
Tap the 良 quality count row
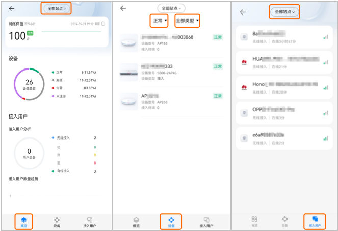click(x=76, y=155)
